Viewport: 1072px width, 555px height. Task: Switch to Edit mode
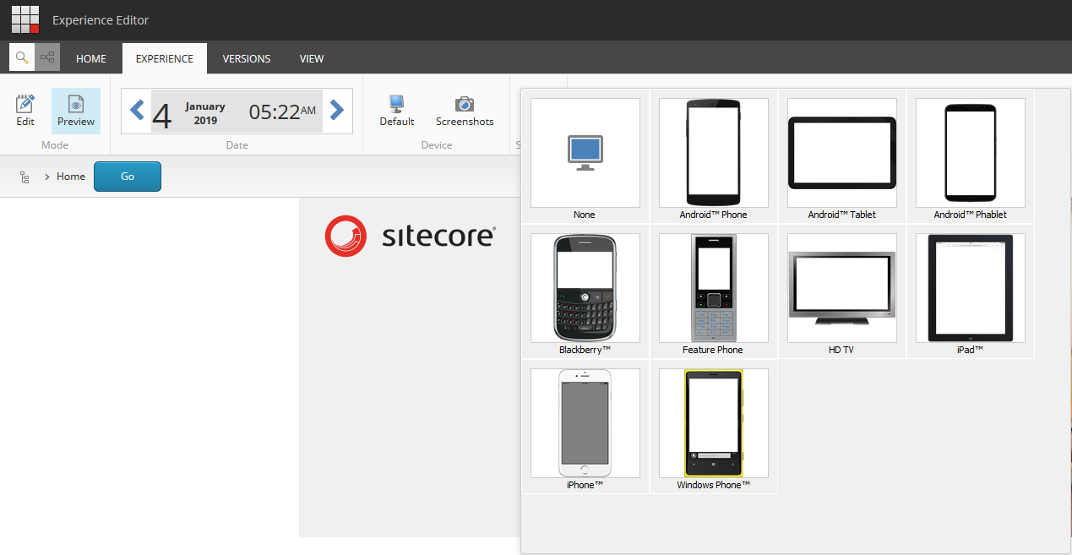pos(25,111)
